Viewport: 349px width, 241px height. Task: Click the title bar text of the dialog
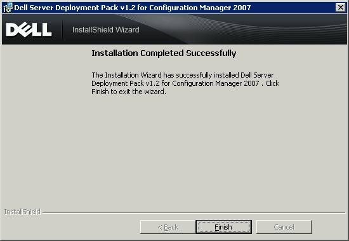coord(133,8)
